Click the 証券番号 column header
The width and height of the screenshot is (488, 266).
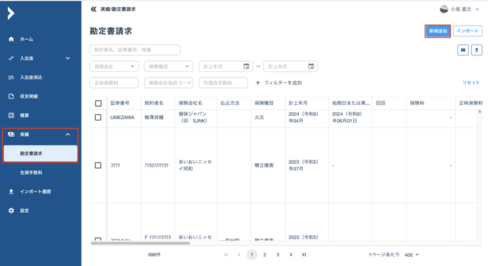tap(123, 103)
